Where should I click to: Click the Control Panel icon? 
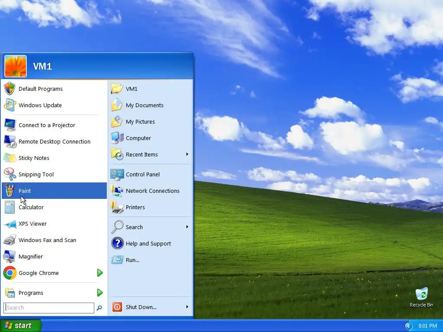117,175
